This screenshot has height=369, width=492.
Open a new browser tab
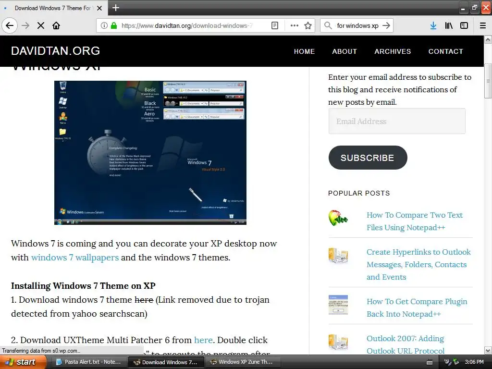tap(115, 8)
